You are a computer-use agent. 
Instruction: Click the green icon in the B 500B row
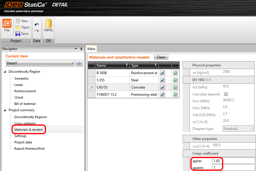175,73
